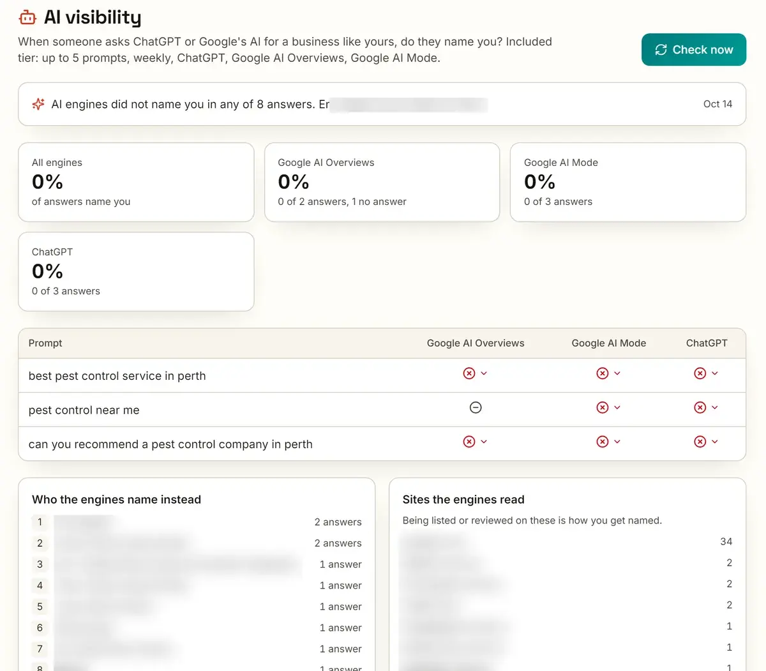The width and height of the screenshot is (766, 671).
Task: Expand ChatGPT result for best pest control service
Action: pos(715,373)
